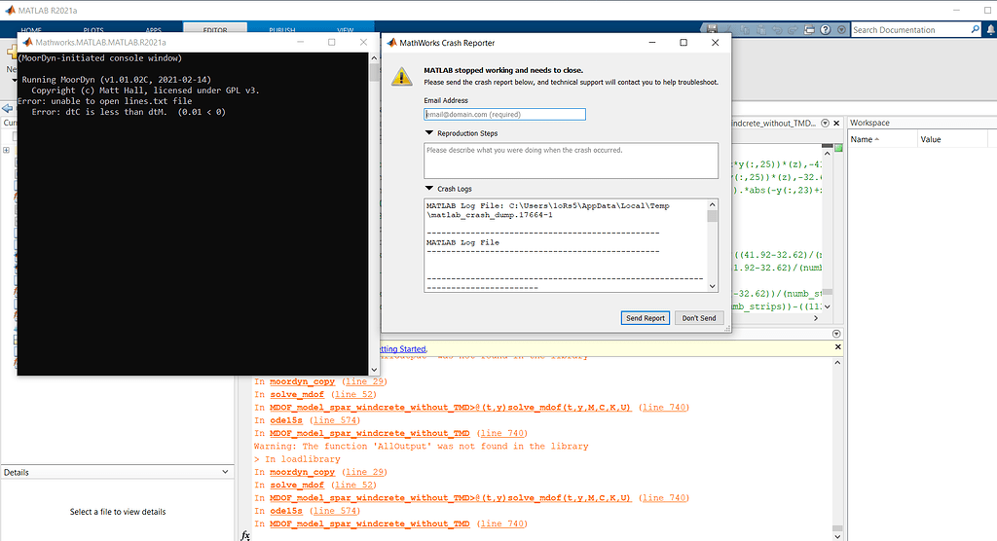
Task: Click Command Window scrollbar up arrow
Action: [837, 362]
